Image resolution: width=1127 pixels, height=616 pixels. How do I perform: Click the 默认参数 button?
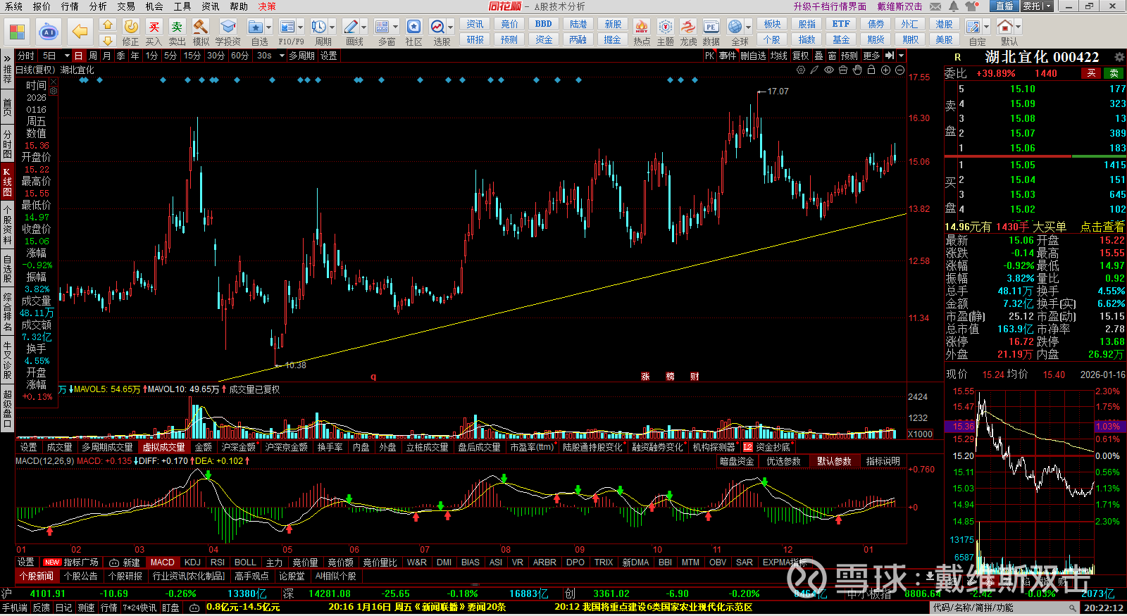point(833,461)
